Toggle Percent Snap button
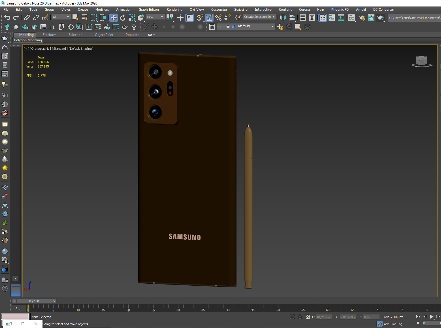 tap(218, 18)
